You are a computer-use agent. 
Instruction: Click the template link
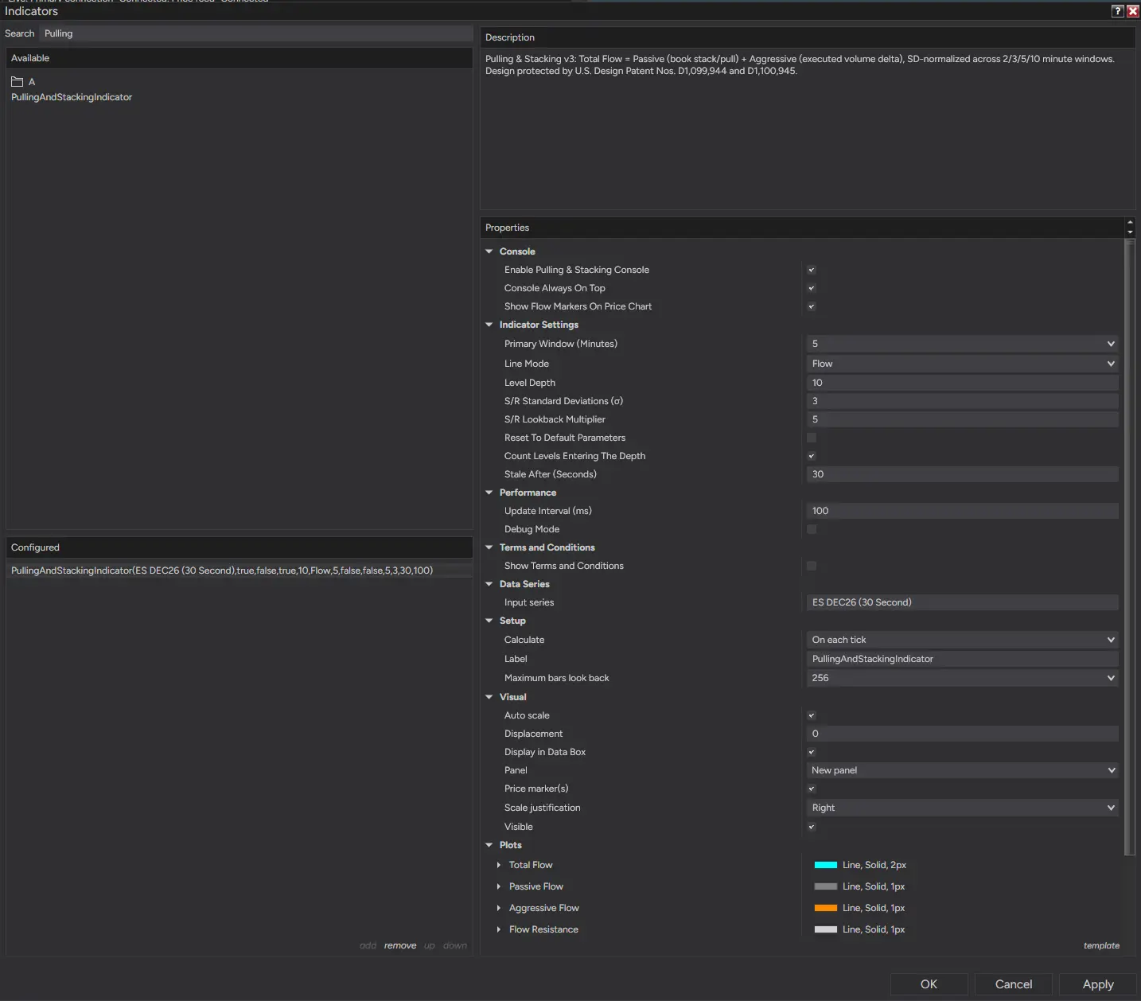(1101, 945)
